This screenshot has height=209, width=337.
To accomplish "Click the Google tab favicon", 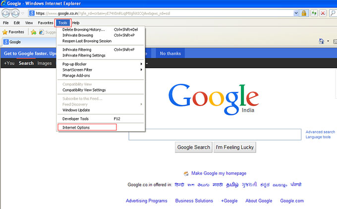I will [x=6, y=42].
